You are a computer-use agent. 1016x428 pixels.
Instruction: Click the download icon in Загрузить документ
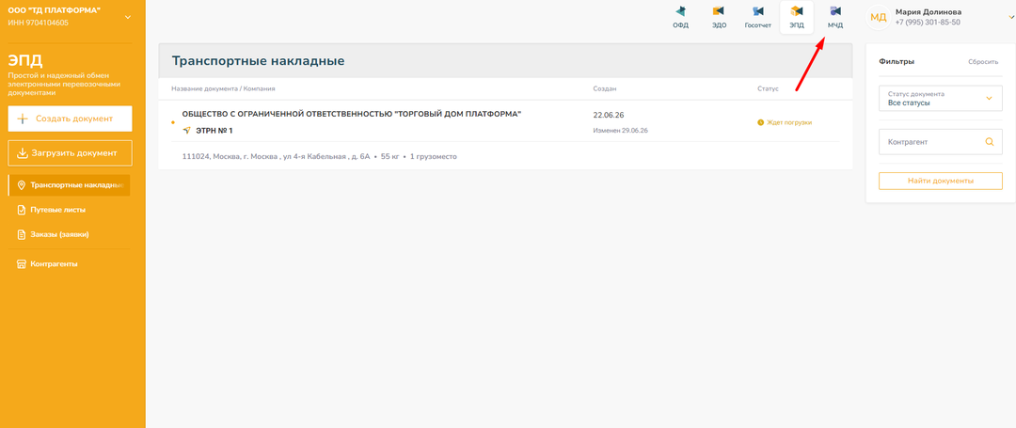coord(22,152)
